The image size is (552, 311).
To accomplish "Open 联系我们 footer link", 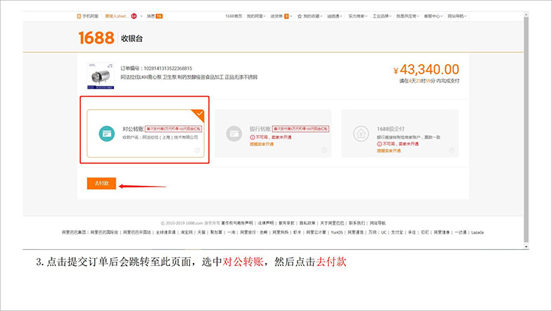I will pos(357,223).
